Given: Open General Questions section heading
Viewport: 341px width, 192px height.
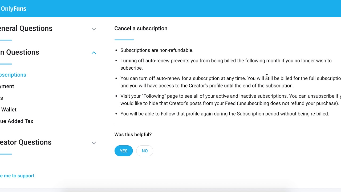Looking at the screenshot, I should [26, 28].
